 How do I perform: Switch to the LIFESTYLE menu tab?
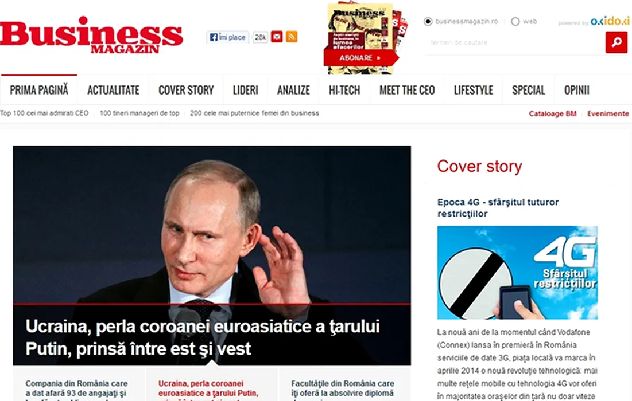(x=473, y=90)
